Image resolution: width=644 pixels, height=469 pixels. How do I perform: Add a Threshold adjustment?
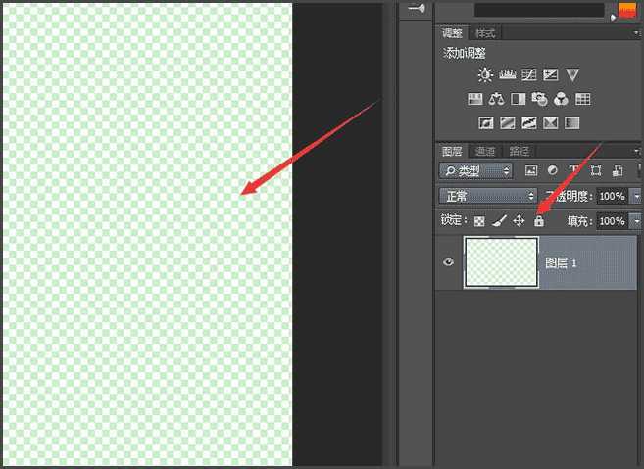tap(529, 123)
